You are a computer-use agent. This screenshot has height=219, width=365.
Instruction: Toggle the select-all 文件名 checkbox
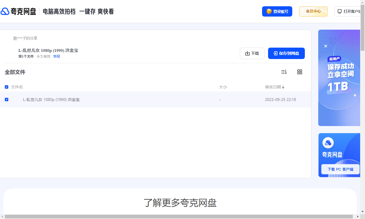point(7,87)
